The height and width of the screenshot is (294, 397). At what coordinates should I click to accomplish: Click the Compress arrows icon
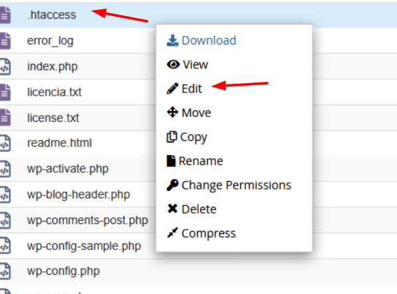pyautogui.click(x=172, y=233)
